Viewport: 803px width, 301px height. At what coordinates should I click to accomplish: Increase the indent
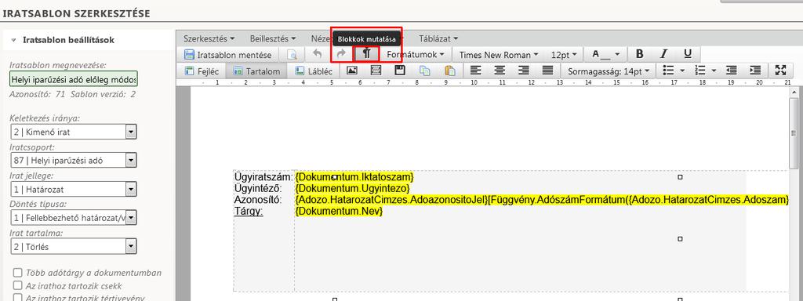(x=755, y=71)
